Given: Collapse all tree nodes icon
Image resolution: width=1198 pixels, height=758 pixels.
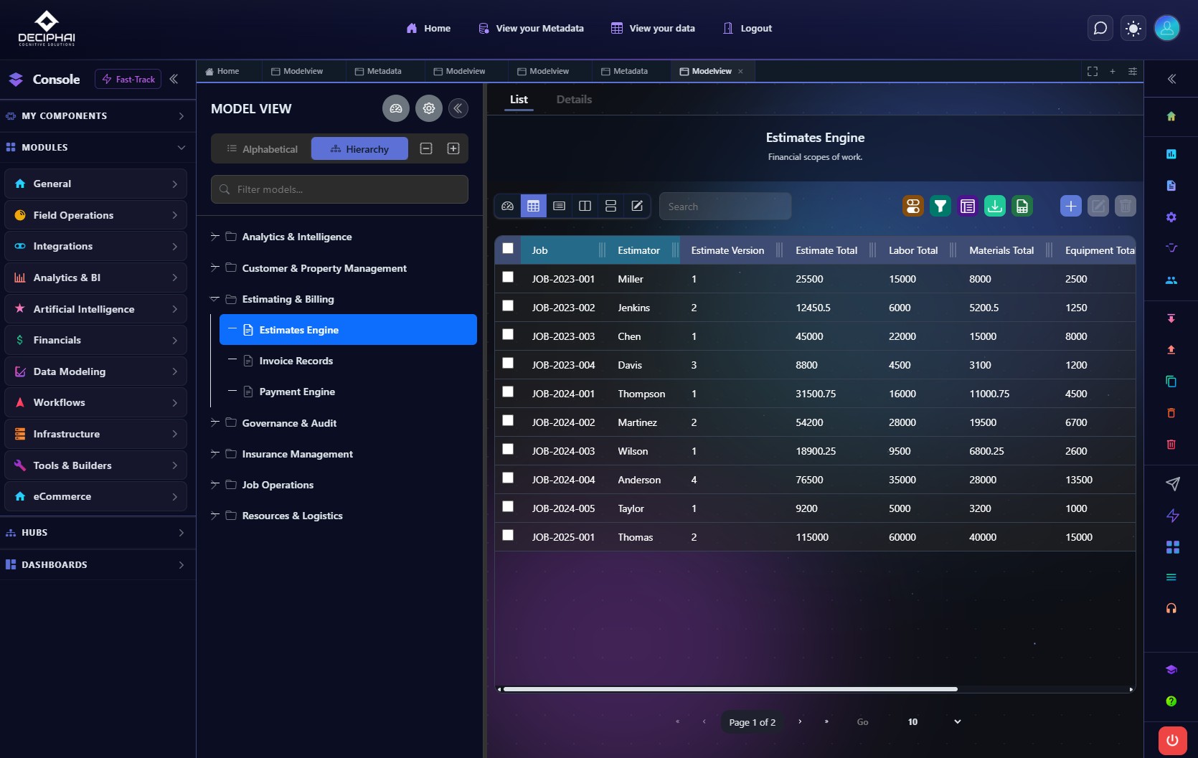Looking at the screenshot, I should coord(426,148).
